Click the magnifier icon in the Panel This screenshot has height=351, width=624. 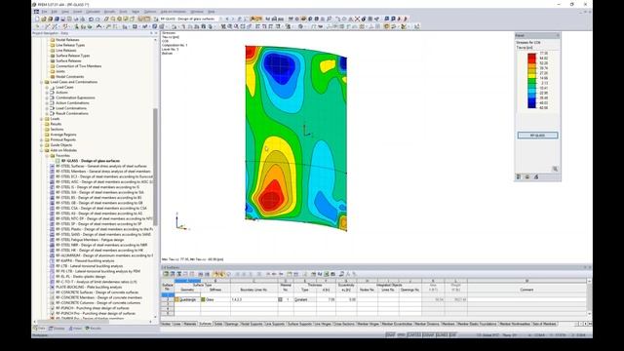coord(555,169)
